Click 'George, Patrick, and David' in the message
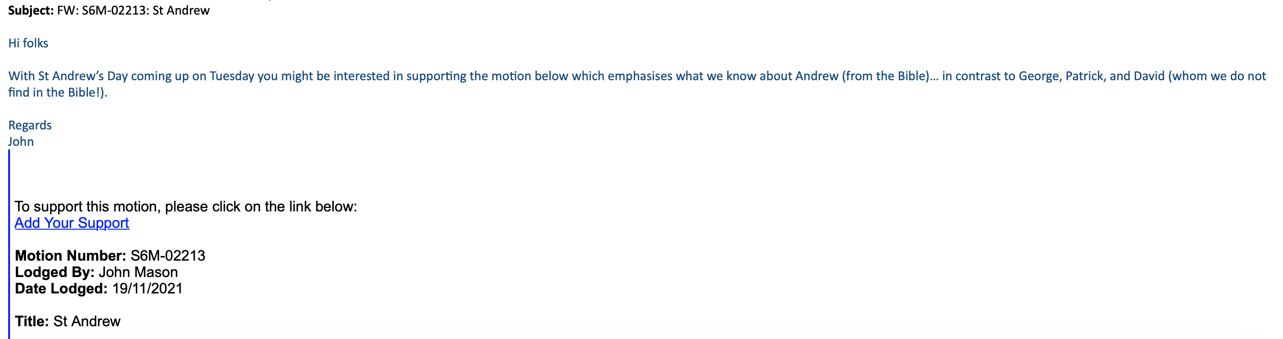The width and height of the screenshot is (1283, 339). point(1091,76)
